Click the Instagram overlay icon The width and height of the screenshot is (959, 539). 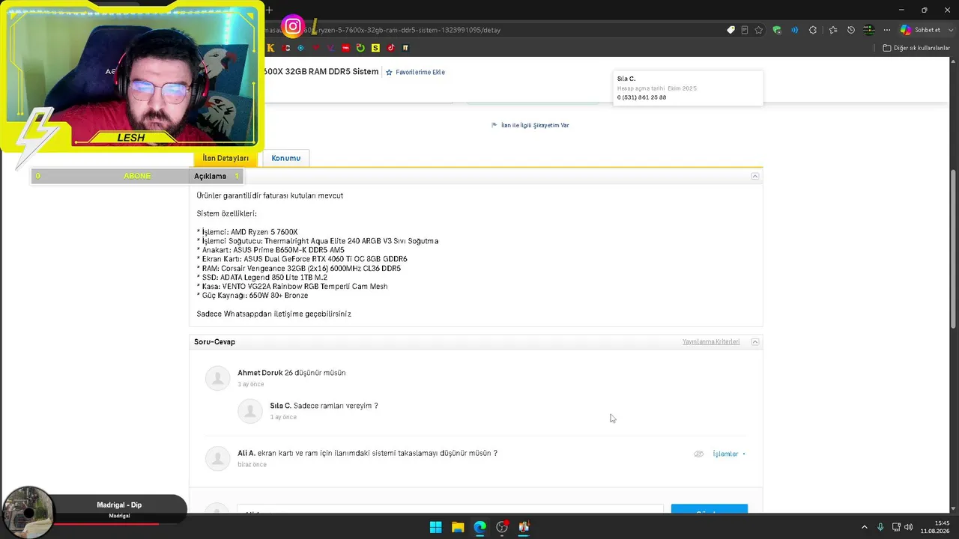293,27
